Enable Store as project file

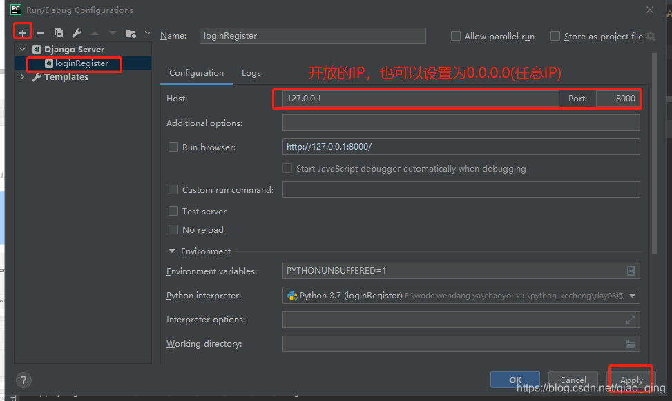point(555,36)
